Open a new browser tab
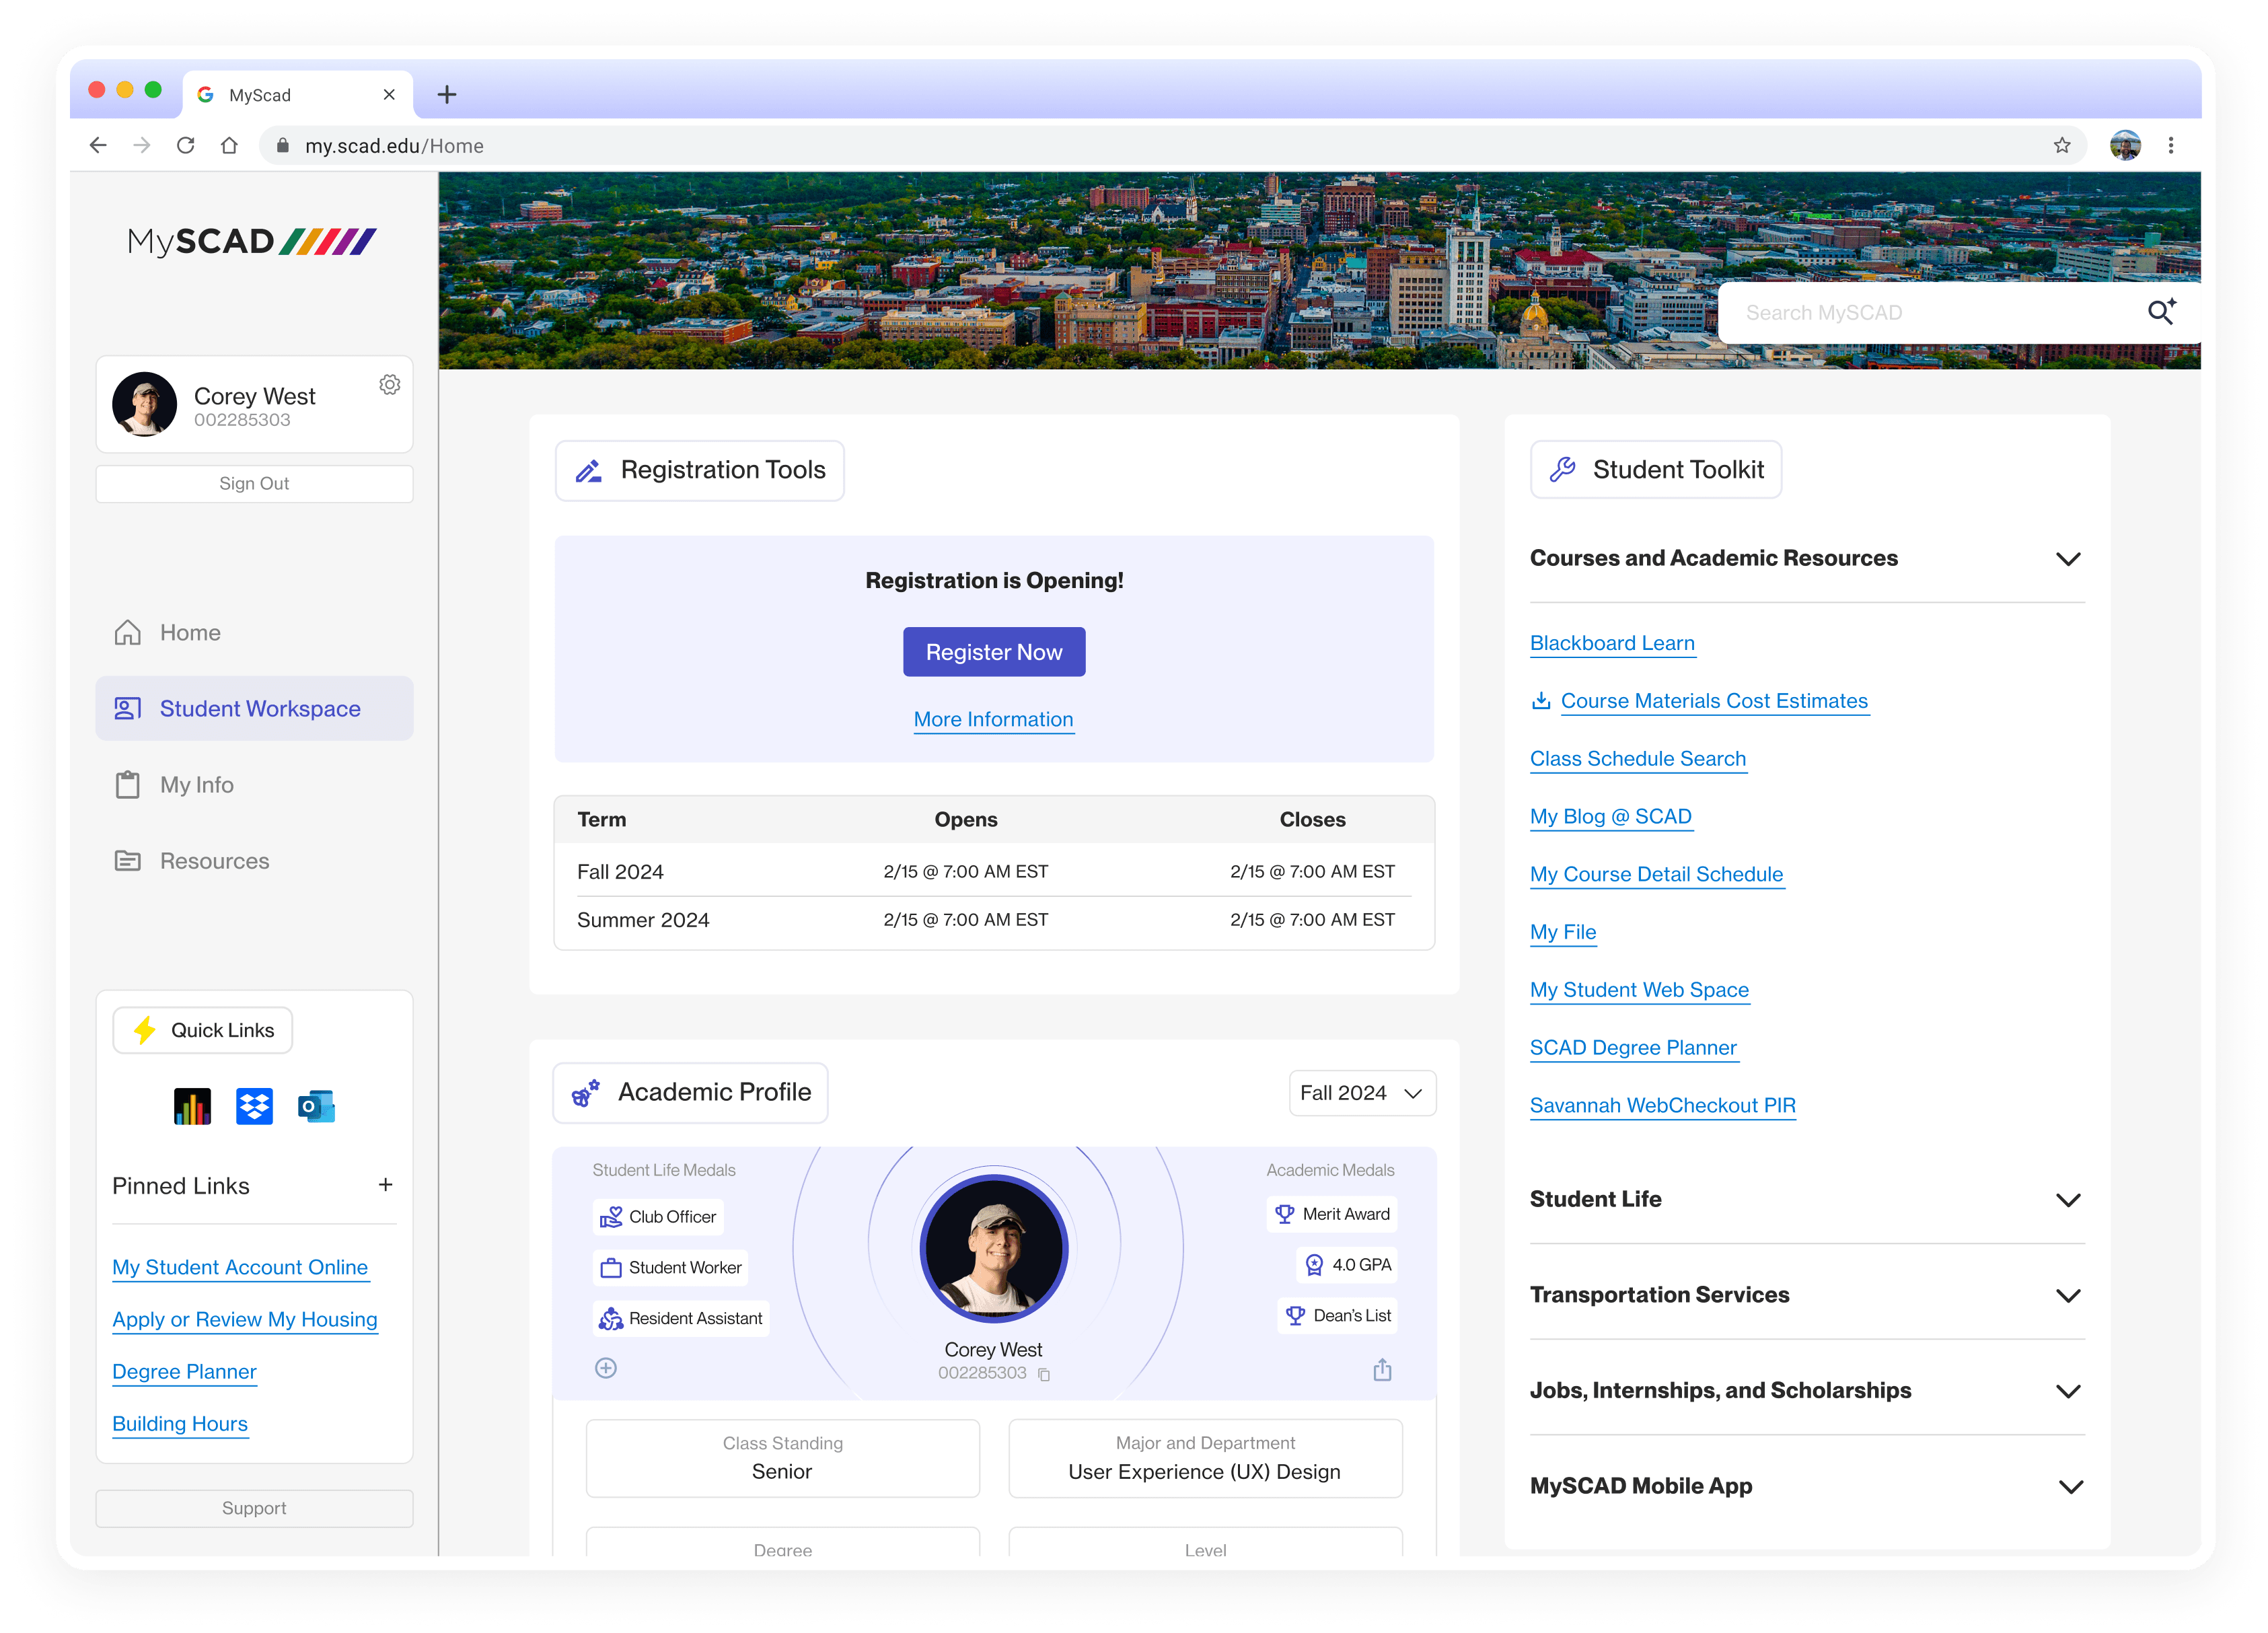The height and width of the screenshot is (1633, 2268). [x=447, y=94]
